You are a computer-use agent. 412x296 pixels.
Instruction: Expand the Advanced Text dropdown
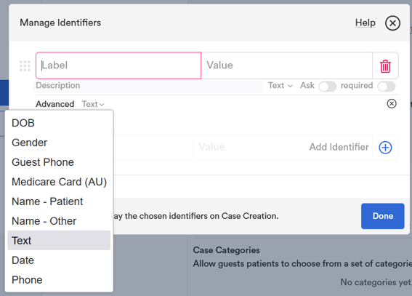click(x=93, y=104)
